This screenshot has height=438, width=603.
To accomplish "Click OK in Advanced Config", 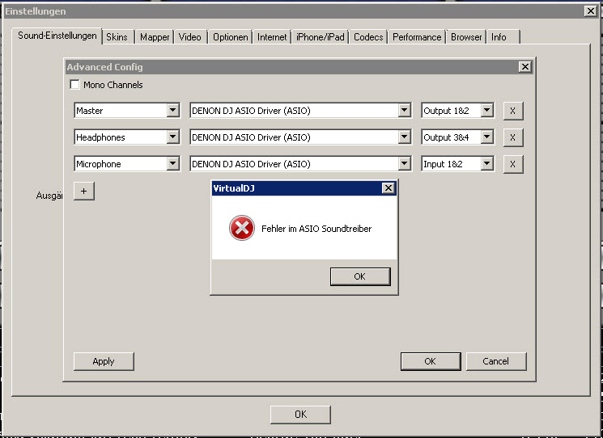I will point(431,361).
